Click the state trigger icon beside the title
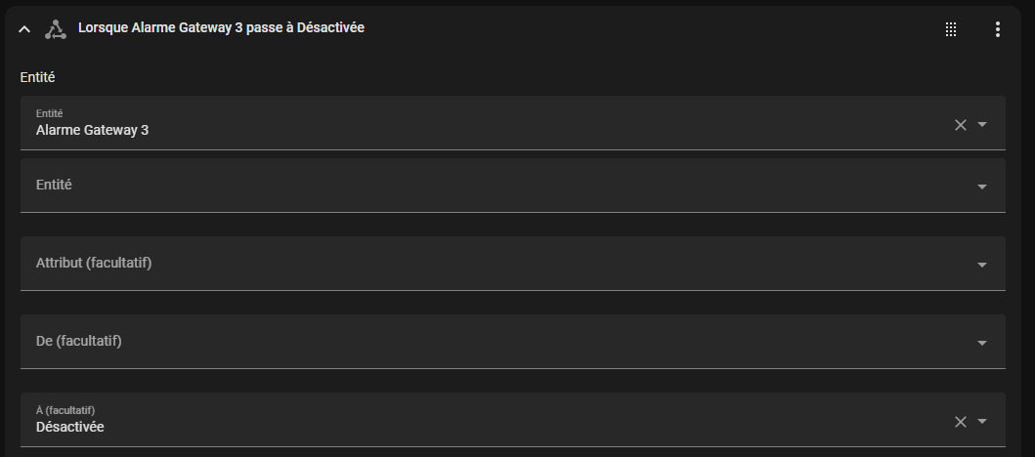The width and height of the screenshot is (1035, 457). [56, 29]
